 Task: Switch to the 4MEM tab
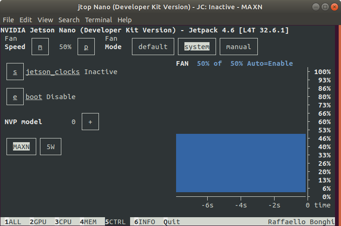click(x=88, y=222)
